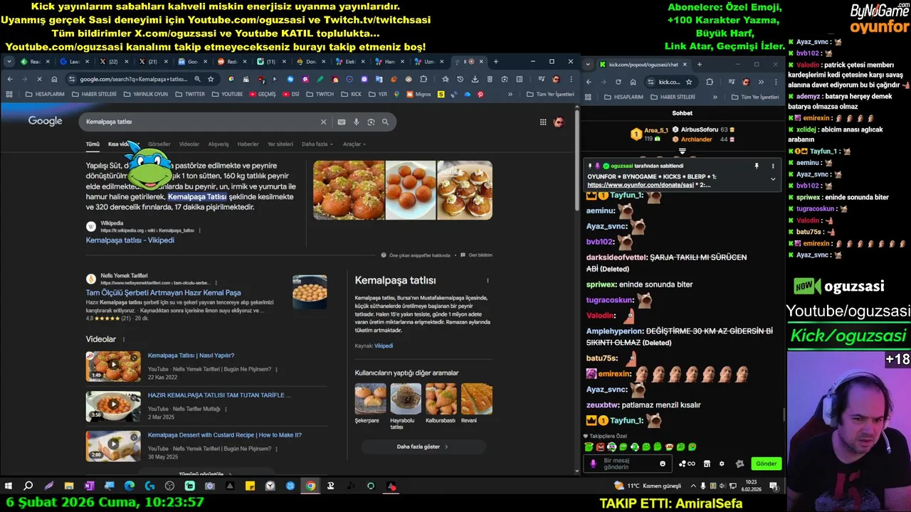Open the Şekerpare related search thumbnail

click(x=370, y=399)
